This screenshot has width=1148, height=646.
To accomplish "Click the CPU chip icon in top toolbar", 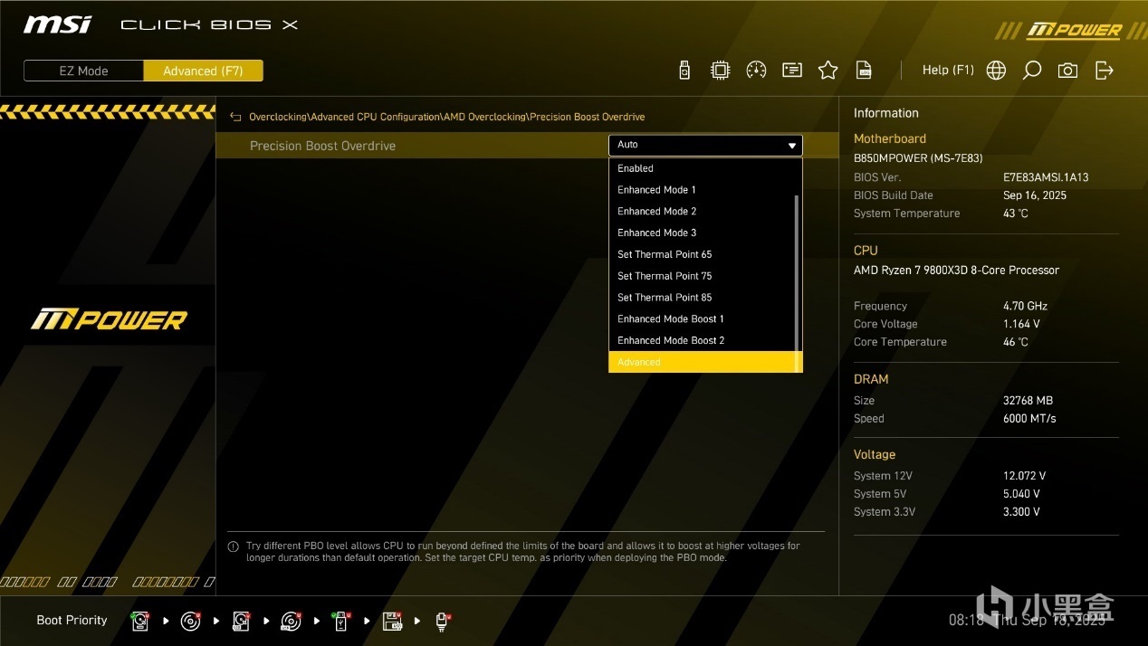I will point(720,70).
